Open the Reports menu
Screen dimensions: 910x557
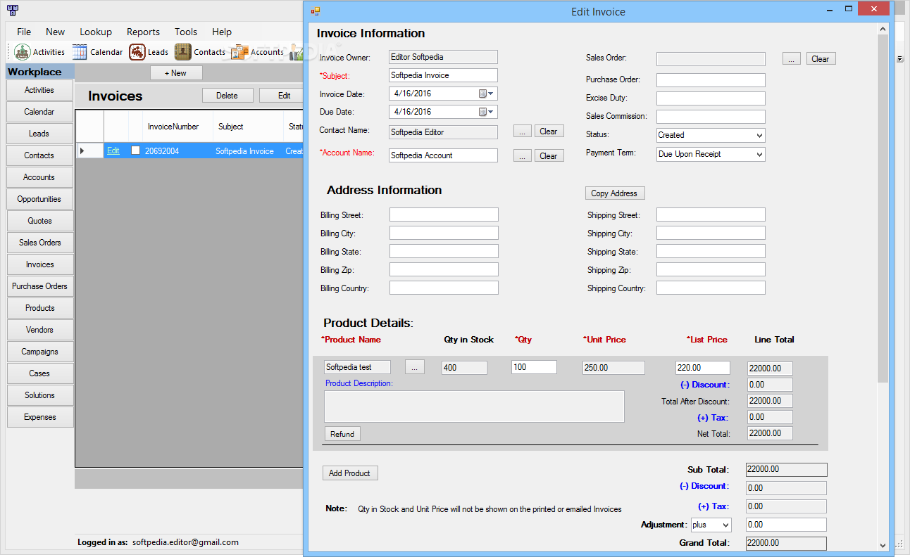143,32
